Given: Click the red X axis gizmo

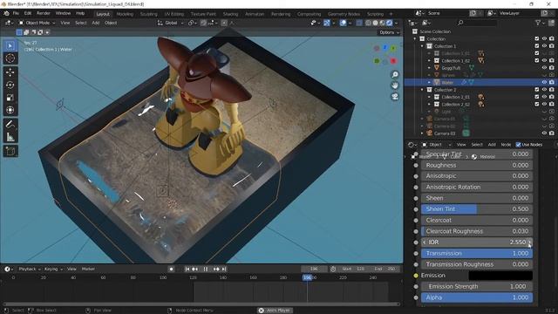Looking at the screenshot, I should [393, 61].
